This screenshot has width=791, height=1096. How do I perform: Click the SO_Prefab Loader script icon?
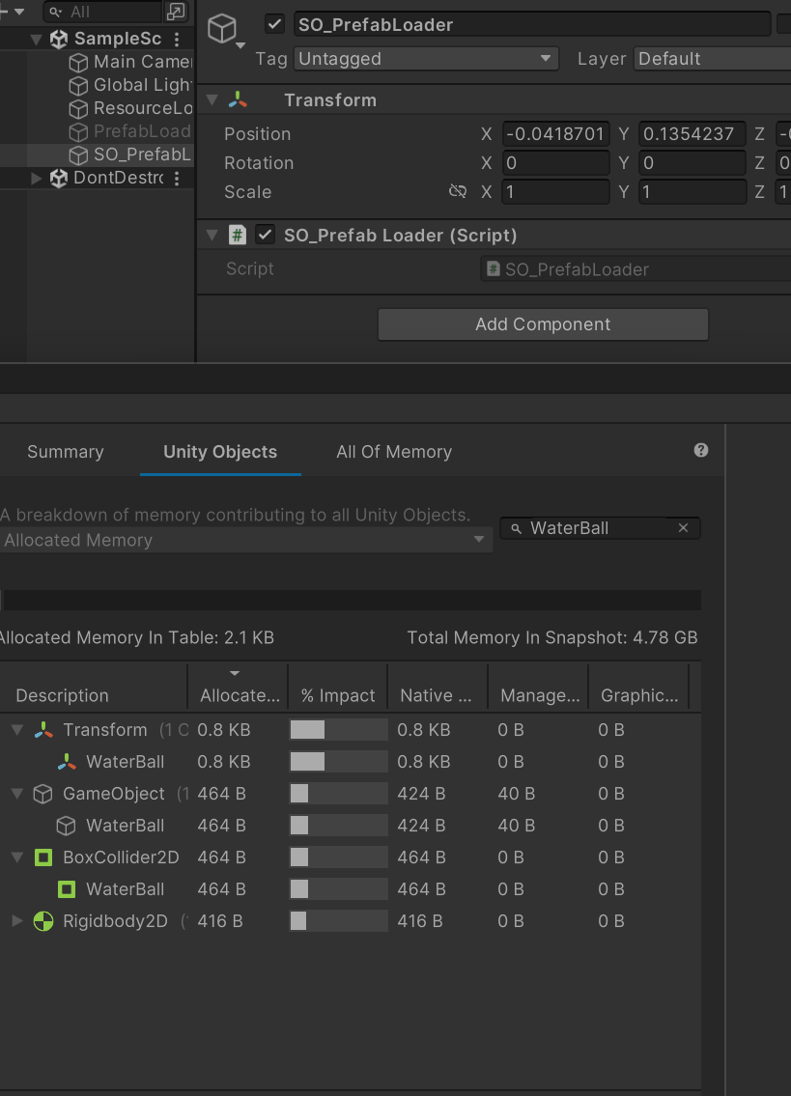[x=238, y=235]
